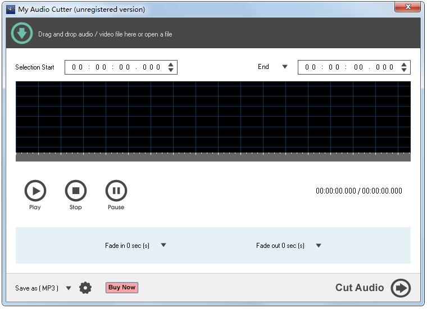Click the Selection Start time input field
427x309 pixels.
pyautogui.click(x=121, y=67)
